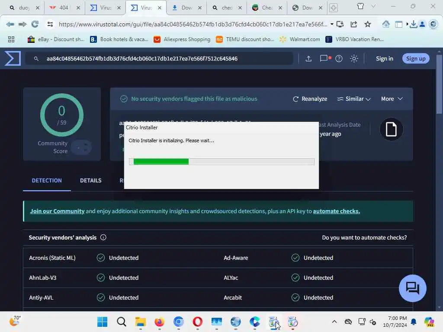443x332 pixels.
Task: Click the browser home icon
Action: click(386, 24)
